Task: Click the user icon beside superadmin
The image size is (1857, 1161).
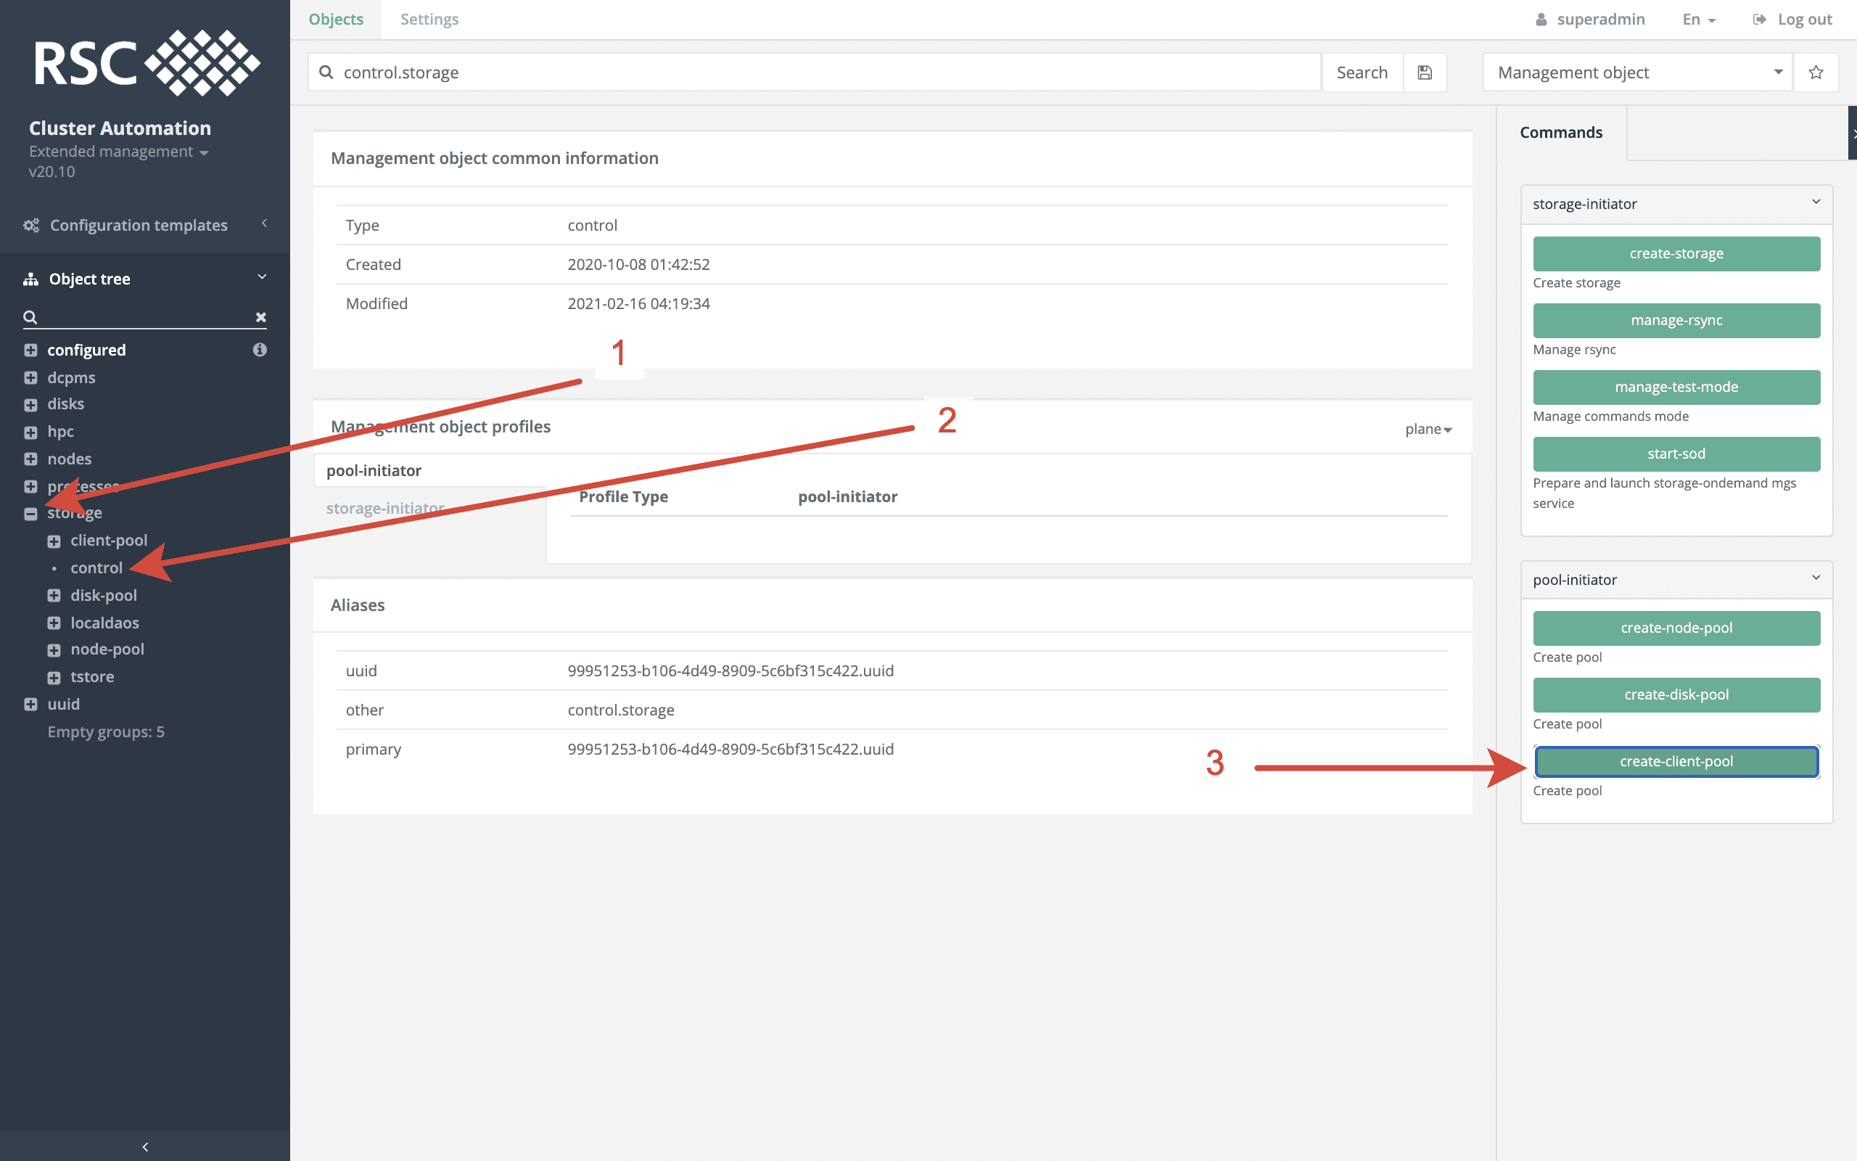Action: (1542, 18)
